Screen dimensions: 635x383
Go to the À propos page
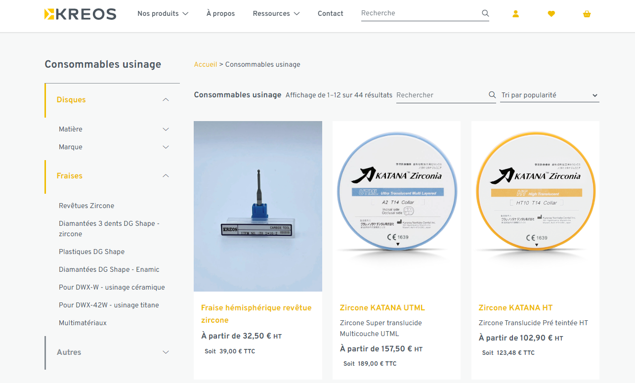[220, 13]
